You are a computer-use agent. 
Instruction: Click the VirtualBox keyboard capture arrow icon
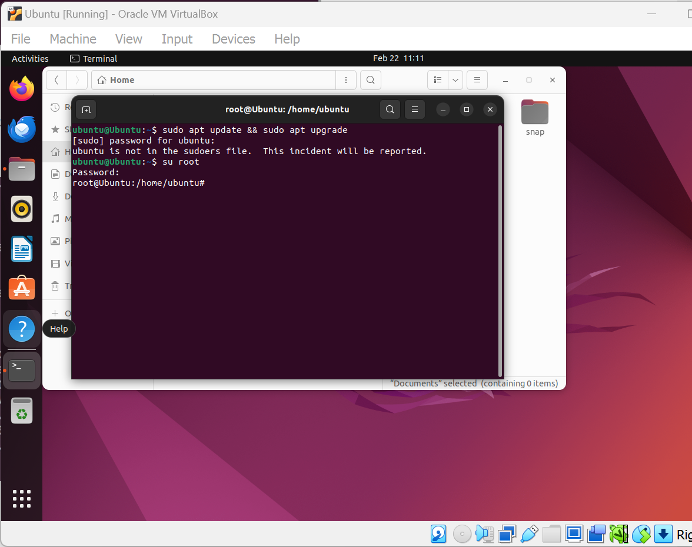(663, 534)
